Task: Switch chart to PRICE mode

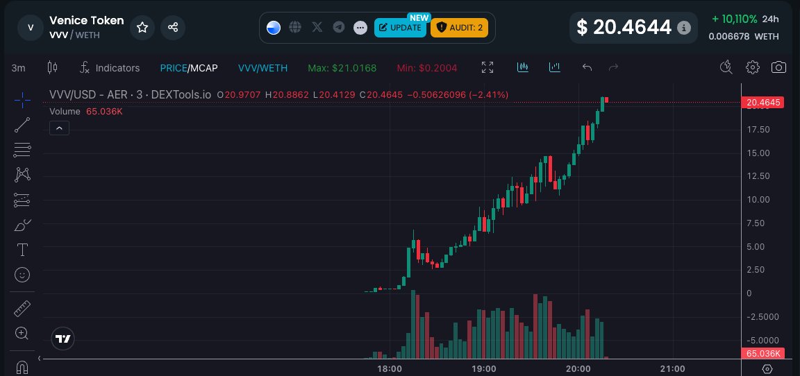Action: pyautogui.click(x=174, y=68)
